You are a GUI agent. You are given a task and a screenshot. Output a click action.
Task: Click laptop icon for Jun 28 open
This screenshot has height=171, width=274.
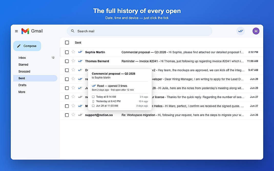click(93, 106)
